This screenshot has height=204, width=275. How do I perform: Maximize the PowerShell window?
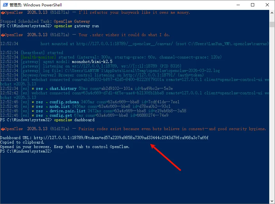[253, 5]
